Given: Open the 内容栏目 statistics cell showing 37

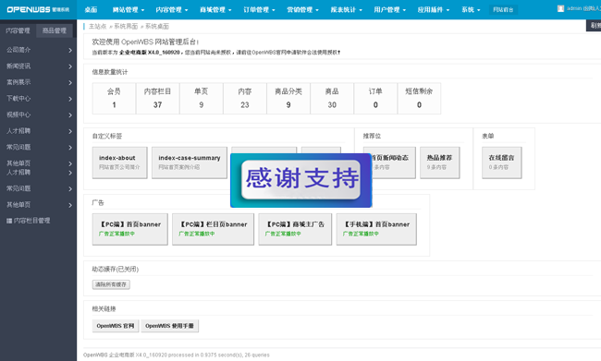Looking at the screenshot, I should click(157, 99).
